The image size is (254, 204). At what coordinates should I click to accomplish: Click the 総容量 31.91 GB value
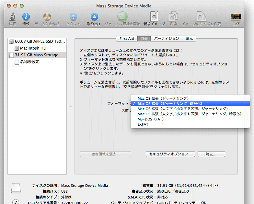coord(188,186)
